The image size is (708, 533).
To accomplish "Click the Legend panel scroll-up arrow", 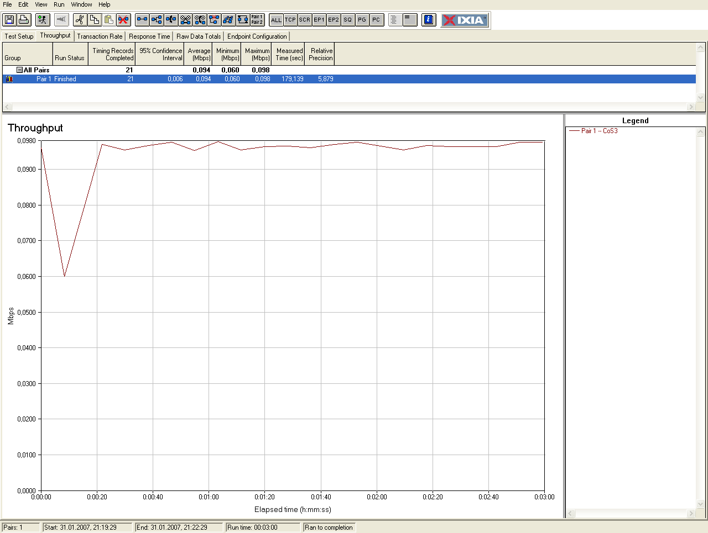I will [x=701, y=132].
